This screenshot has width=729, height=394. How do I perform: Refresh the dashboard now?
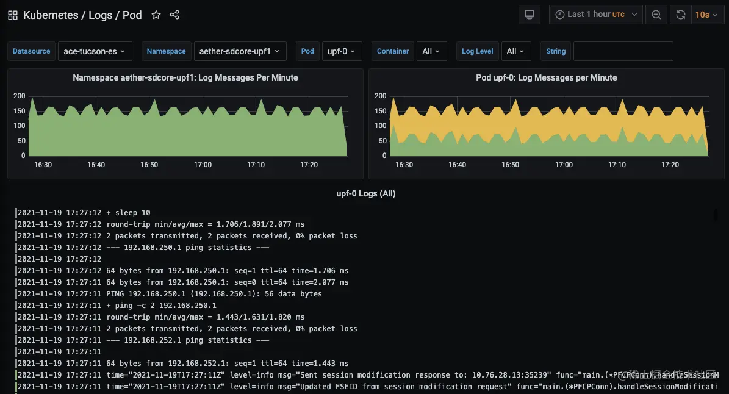coord(681,15)
